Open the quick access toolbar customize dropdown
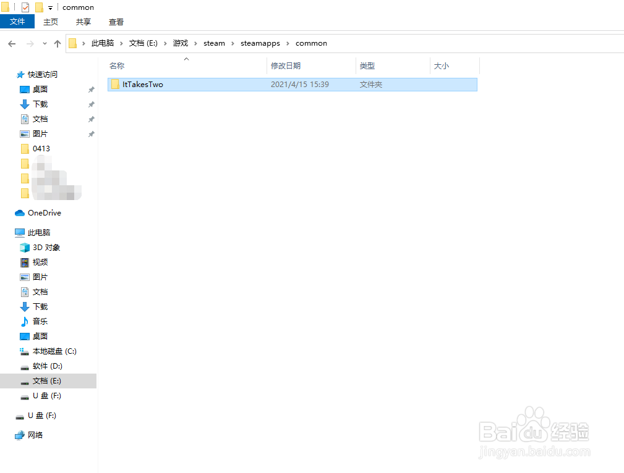 tap(51, 8)
